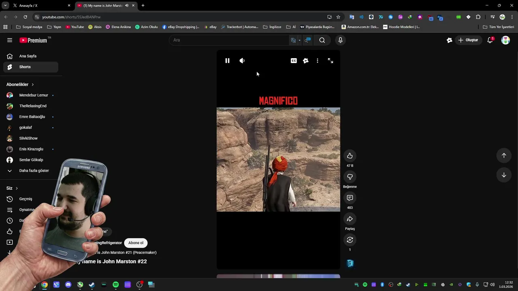Open Spotify from the taskbar
The height and width of the screenshot is (291, 518).
click(x=116, y=285)
